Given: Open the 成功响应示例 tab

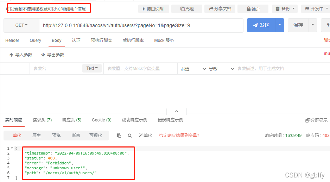Looking at the screenshot, I should click(134, 120).
